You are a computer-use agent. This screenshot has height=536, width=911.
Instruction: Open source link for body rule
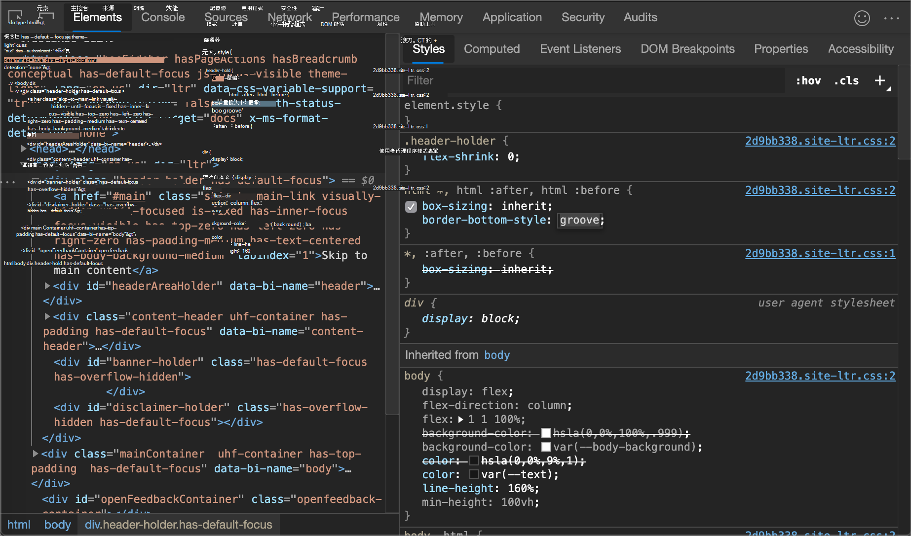coord(820,376)
